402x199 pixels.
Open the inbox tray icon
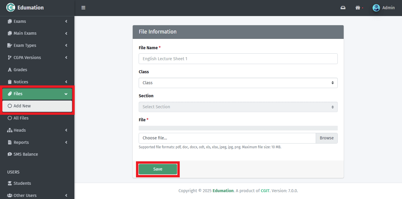pyautogui.click(x=343, y=8)
